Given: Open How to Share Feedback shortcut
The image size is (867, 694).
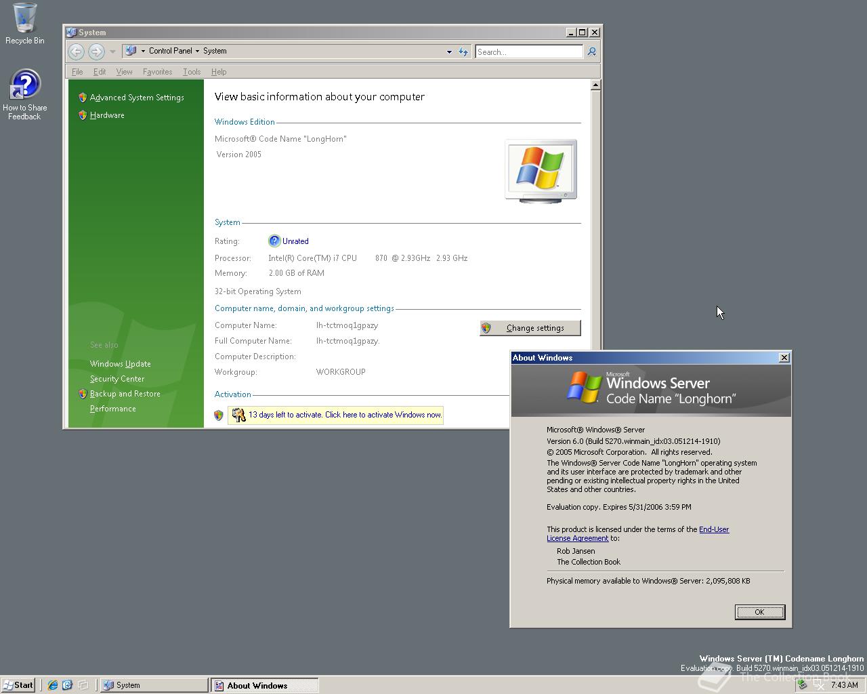Looking at the screenshot, I should click(x=25, y=95).
